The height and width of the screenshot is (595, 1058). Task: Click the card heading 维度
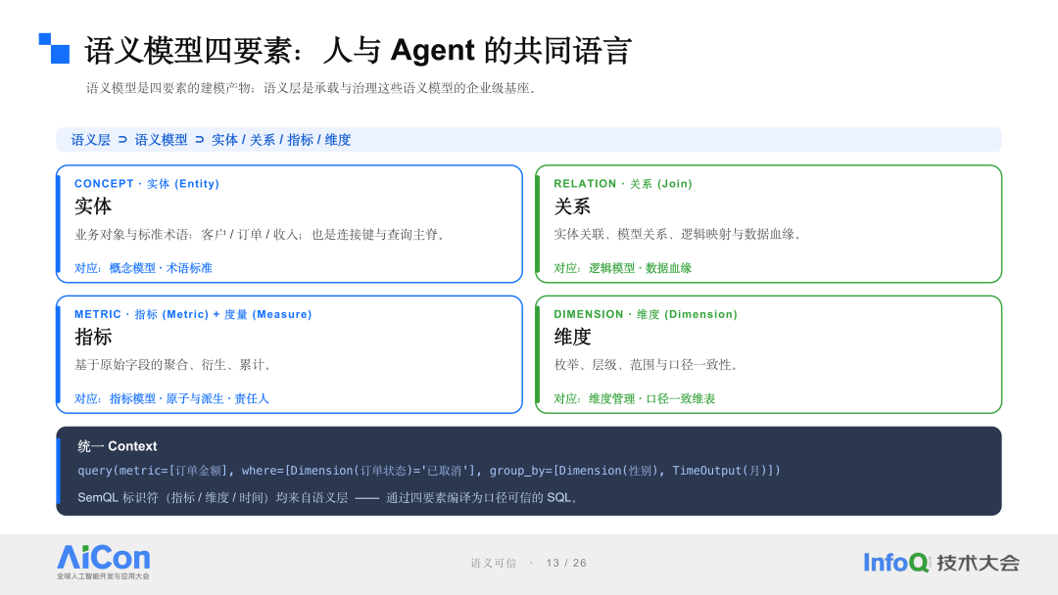(x=572, y=337)
